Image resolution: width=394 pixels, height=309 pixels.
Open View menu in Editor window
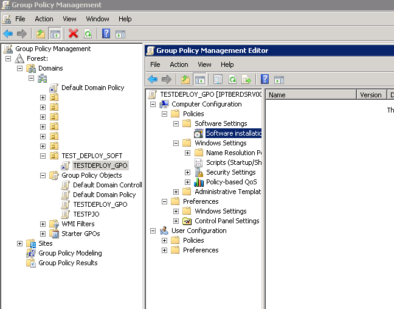[x=204, y=64]
